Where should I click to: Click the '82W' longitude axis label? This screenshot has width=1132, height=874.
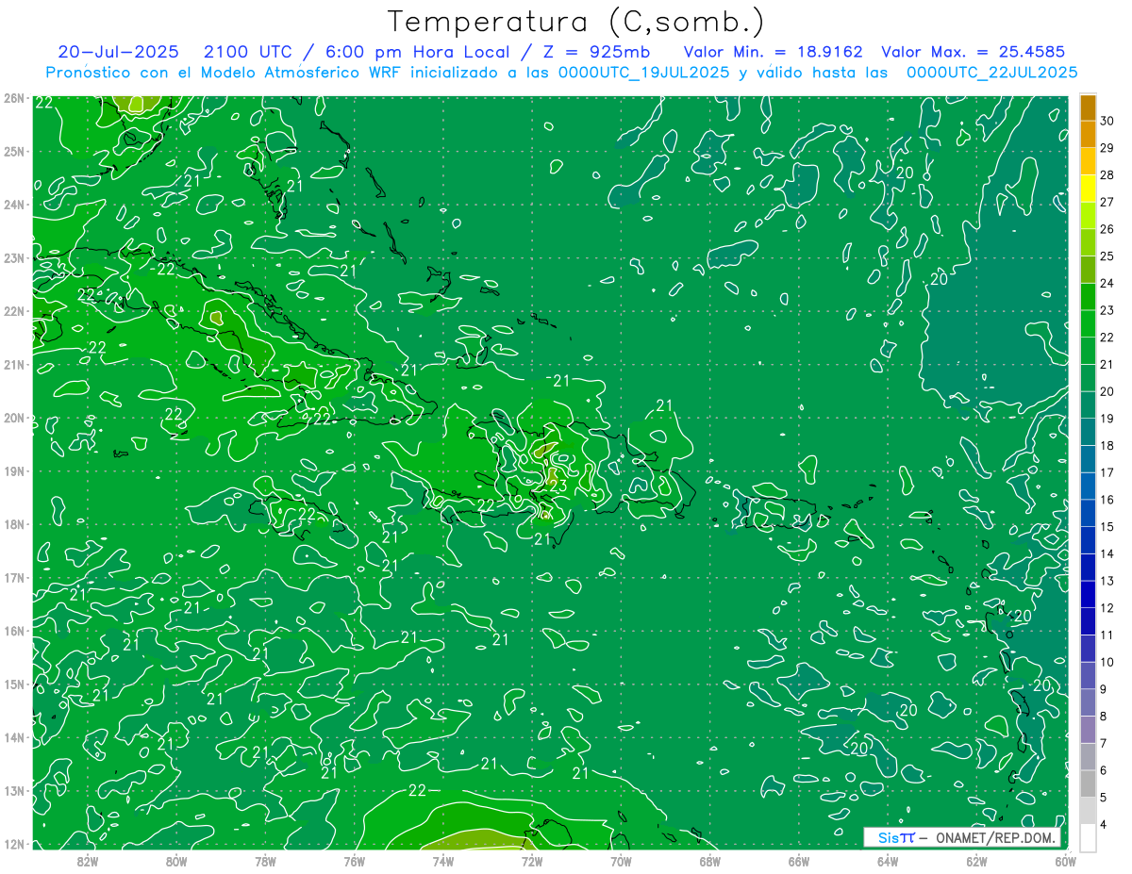[x=87, y=861]
